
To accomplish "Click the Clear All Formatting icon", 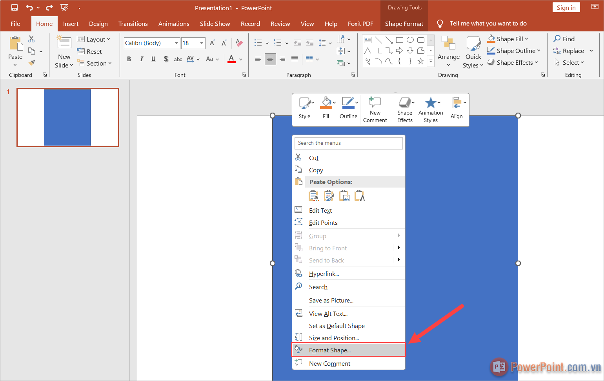I will 239,43.
